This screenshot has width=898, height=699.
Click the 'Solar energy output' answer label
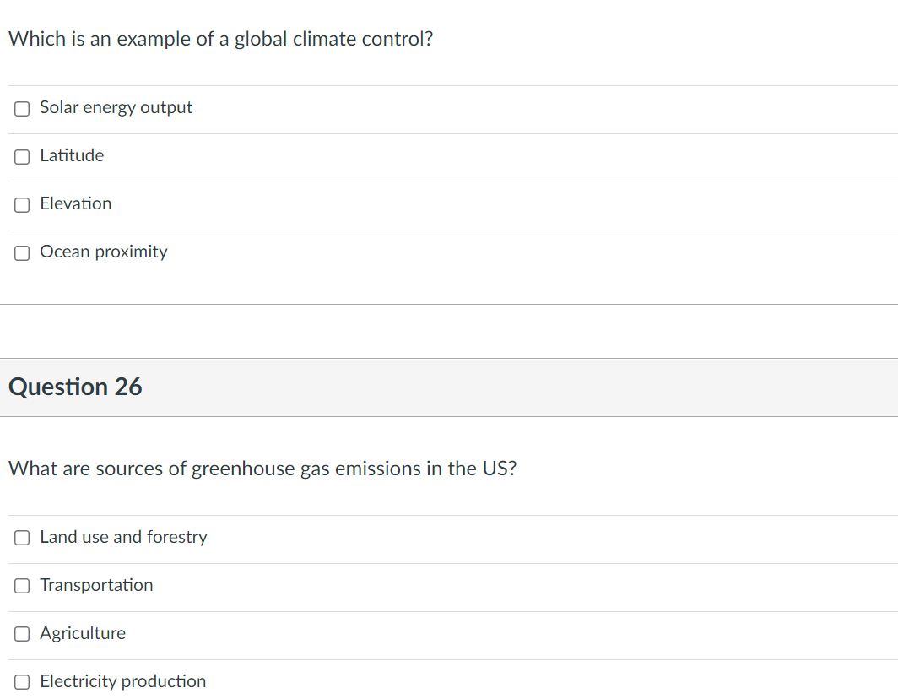(x=116, y=107)
